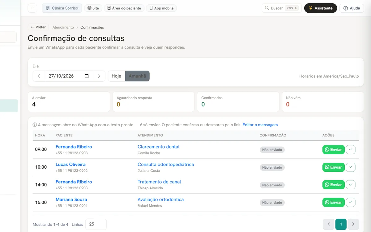Open patient Fernanda Ribeiro at 14:00
The image size is (371, 232).
coord(74,182)
